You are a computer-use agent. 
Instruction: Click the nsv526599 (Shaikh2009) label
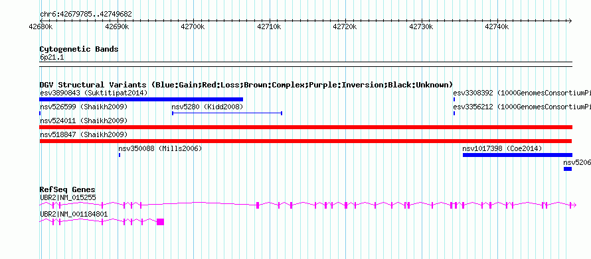tap(84, 107)
